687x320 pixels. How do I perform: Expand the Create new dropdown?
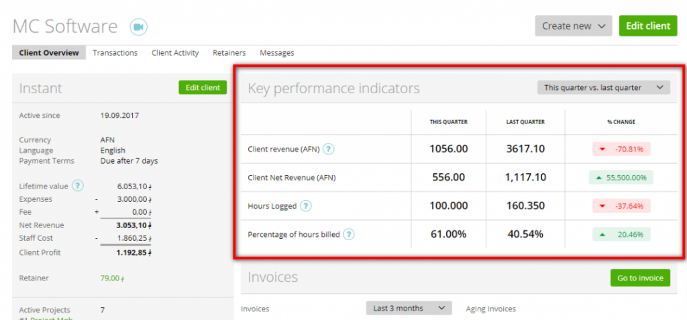(x=573, y=26)
